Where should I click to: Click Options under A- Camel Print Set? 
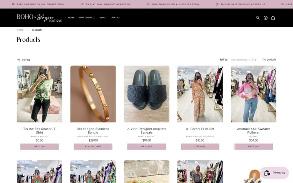[x=200, y=146]
